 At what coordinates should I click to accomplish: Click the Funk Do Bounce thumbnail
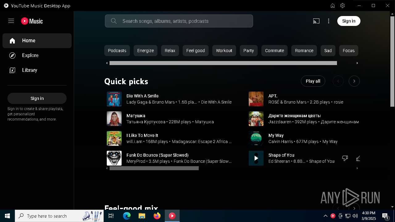pyautogui.click(x=114, y=158)
